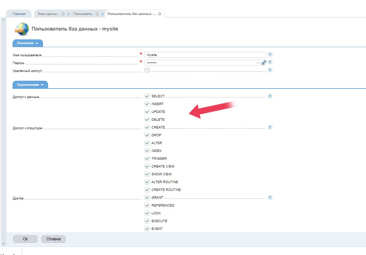366x255 pixels.
Task: Collapse the Ограничения section
Action: click(x=30, y=84)
